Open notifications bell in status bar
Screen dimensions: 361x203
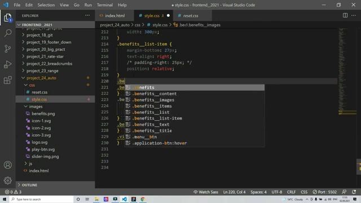354,192
